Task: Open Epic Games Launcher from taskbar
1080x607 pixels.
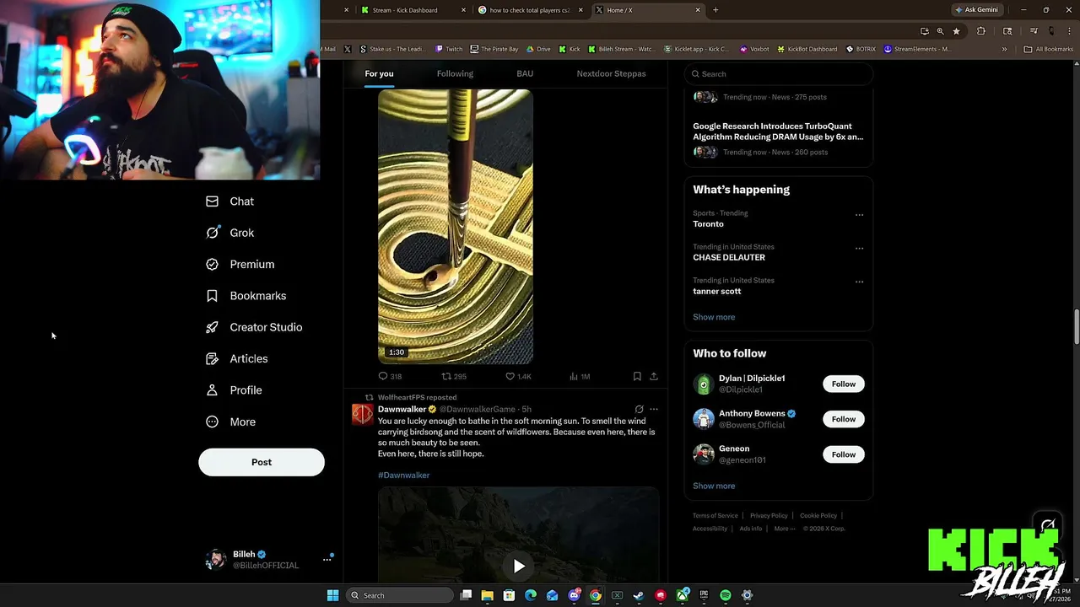Action: 704,595
